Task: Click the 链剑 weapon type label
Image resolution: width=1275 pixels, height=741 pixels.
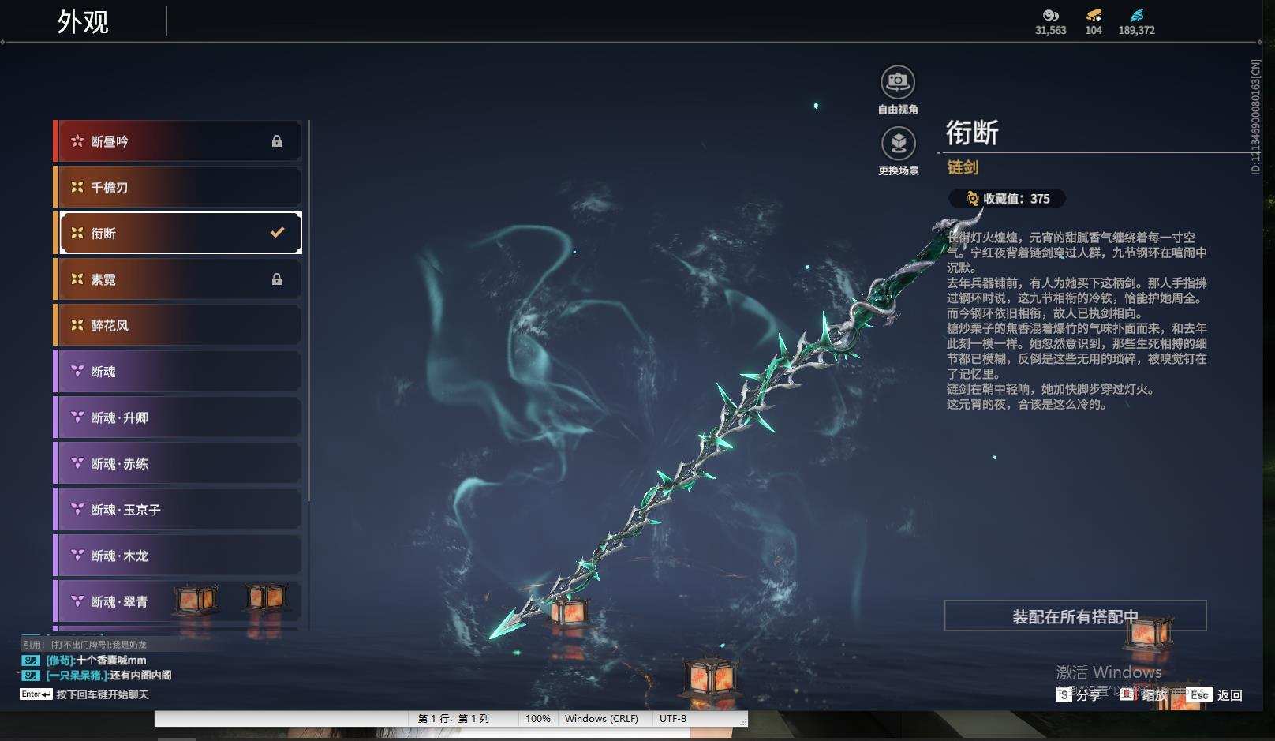Action: point(963,167)
